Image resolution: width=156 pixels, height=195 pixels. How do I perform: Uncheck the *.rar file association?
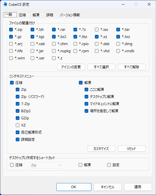(54, 30)
